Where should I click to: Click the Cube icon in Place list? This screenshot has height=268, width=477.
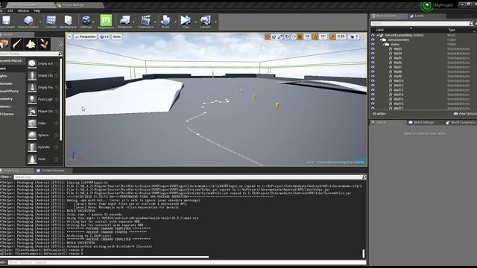click(32, 124)
